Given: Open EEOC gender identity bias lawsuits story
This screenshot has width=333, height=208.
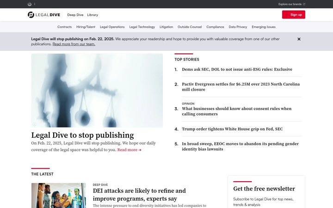Looking at the screenshot, I should (x=240, y=147).
